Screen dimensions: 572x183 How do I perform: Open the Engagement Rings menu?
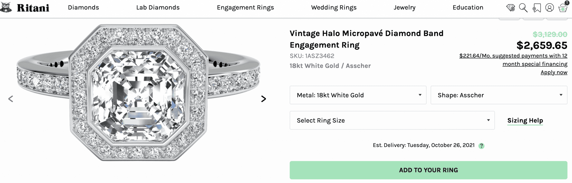[245, 8]
